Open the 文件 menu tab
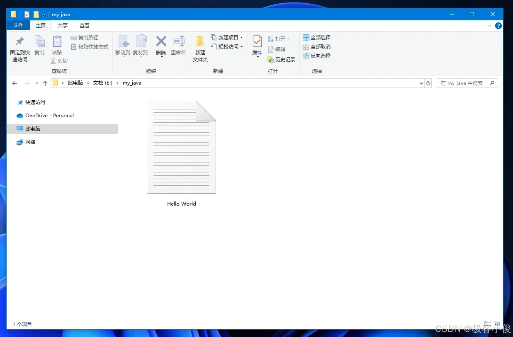 pyautogui.click(x=18, y=25)
